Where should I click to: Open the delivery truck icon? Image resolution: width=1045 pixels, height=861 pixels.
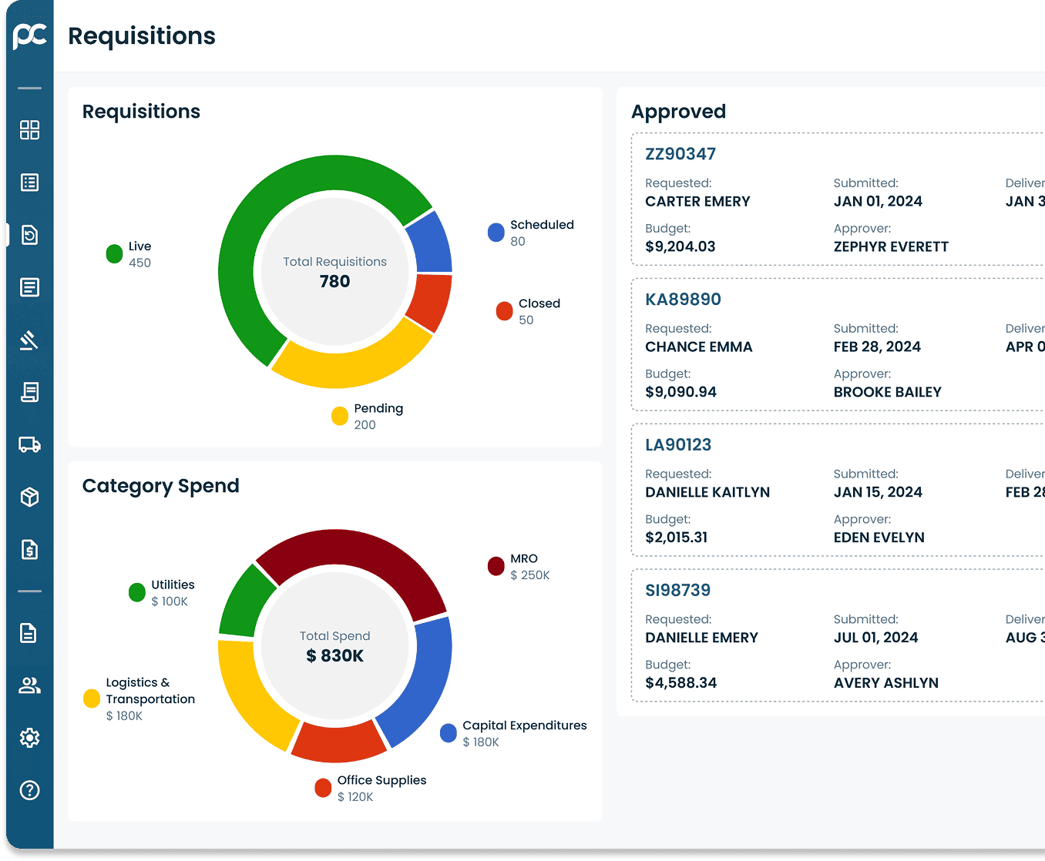click(29, 444)
